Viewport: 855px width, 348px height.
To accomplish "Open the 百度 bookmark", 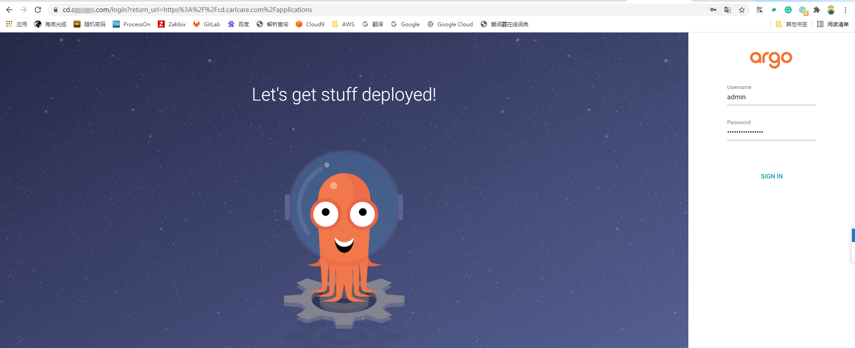I will click(238, 24).
